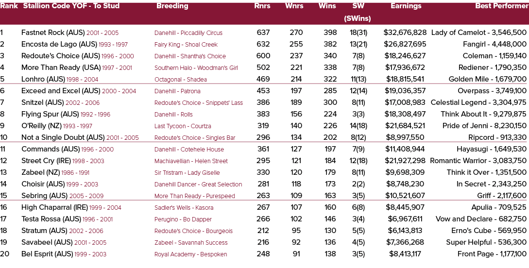529x268 pixels.
Task: Click breeding Danehill - Rolls
Action: 173,114
